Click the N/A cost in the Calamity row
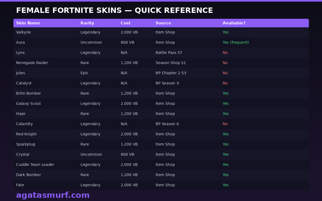 click(x=124, y=124)
